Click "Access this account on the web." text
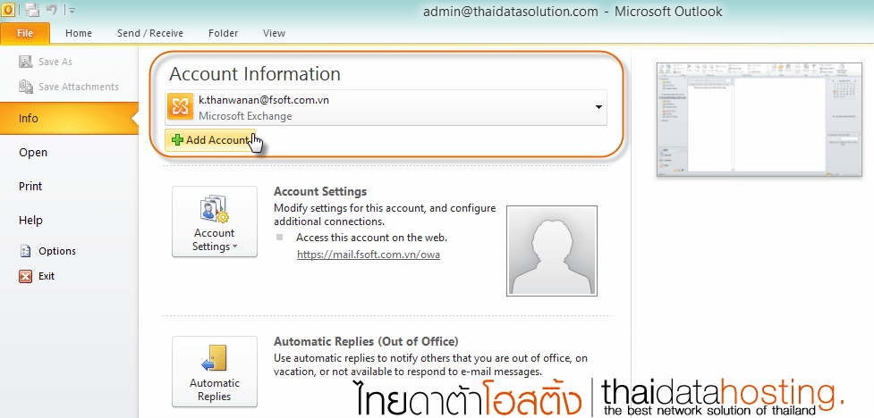Screen dimensions: 874x418 (x=372, y=238)
